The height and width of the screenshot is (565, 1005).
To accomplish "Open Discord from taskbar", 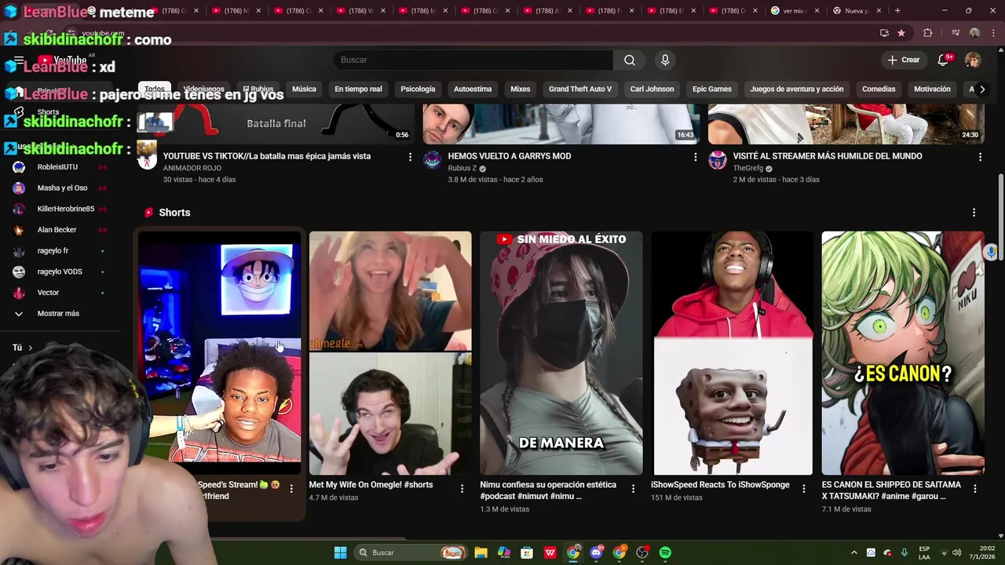I will coord(596,552).
